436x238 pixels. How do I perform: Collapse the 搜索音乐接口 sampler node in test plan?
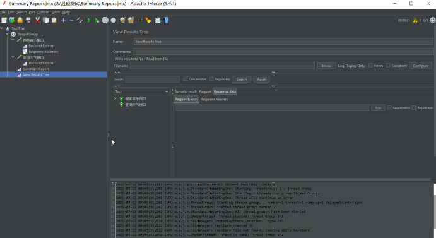[x=13, y=40]
